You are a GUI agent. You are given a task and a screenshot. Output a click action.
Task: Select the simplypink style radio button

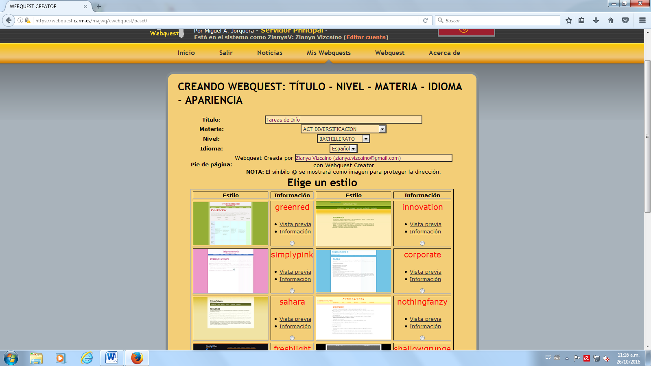pyautogui.click(x=291, y=290)
